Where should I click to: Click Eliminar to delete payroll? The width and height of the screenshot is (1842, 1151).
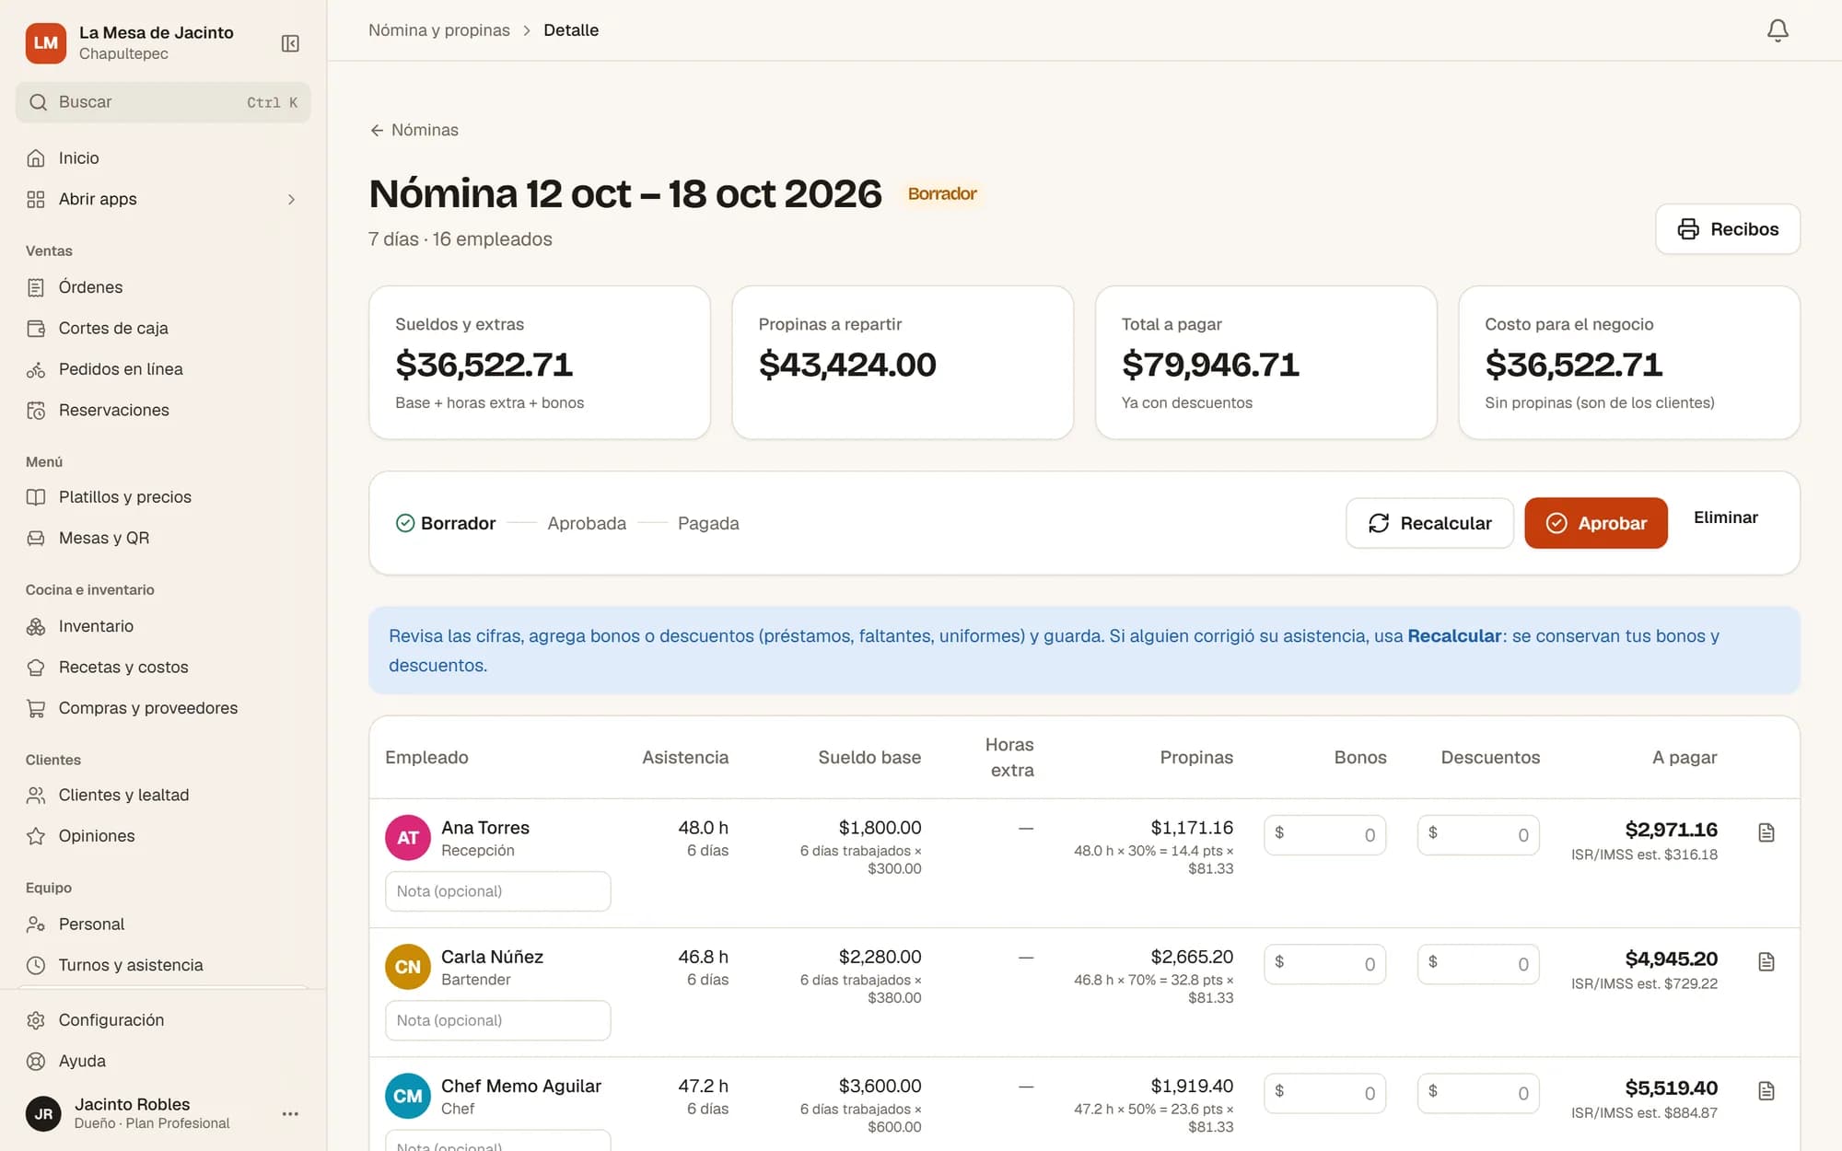[1725, 517]
